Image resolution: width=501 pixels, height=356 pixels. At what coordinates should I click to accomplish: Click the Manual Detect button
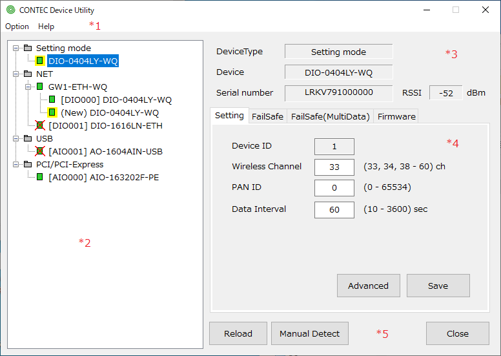(310, 333)
